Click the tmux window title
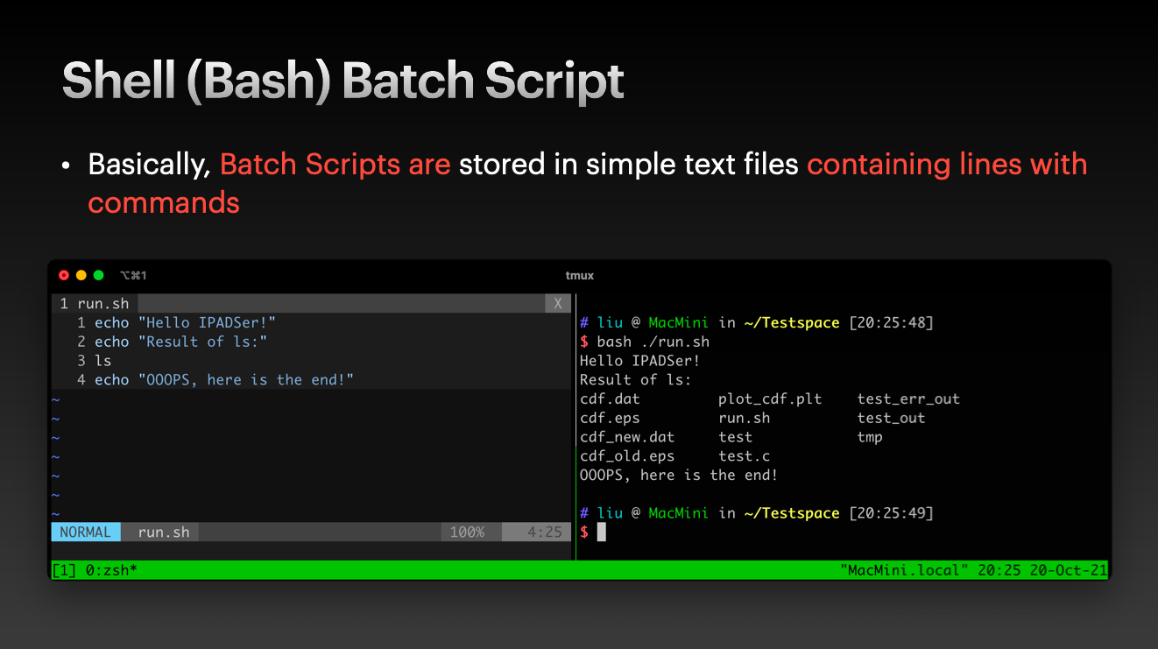This screenshot has height=649, width=1158. 579,275
